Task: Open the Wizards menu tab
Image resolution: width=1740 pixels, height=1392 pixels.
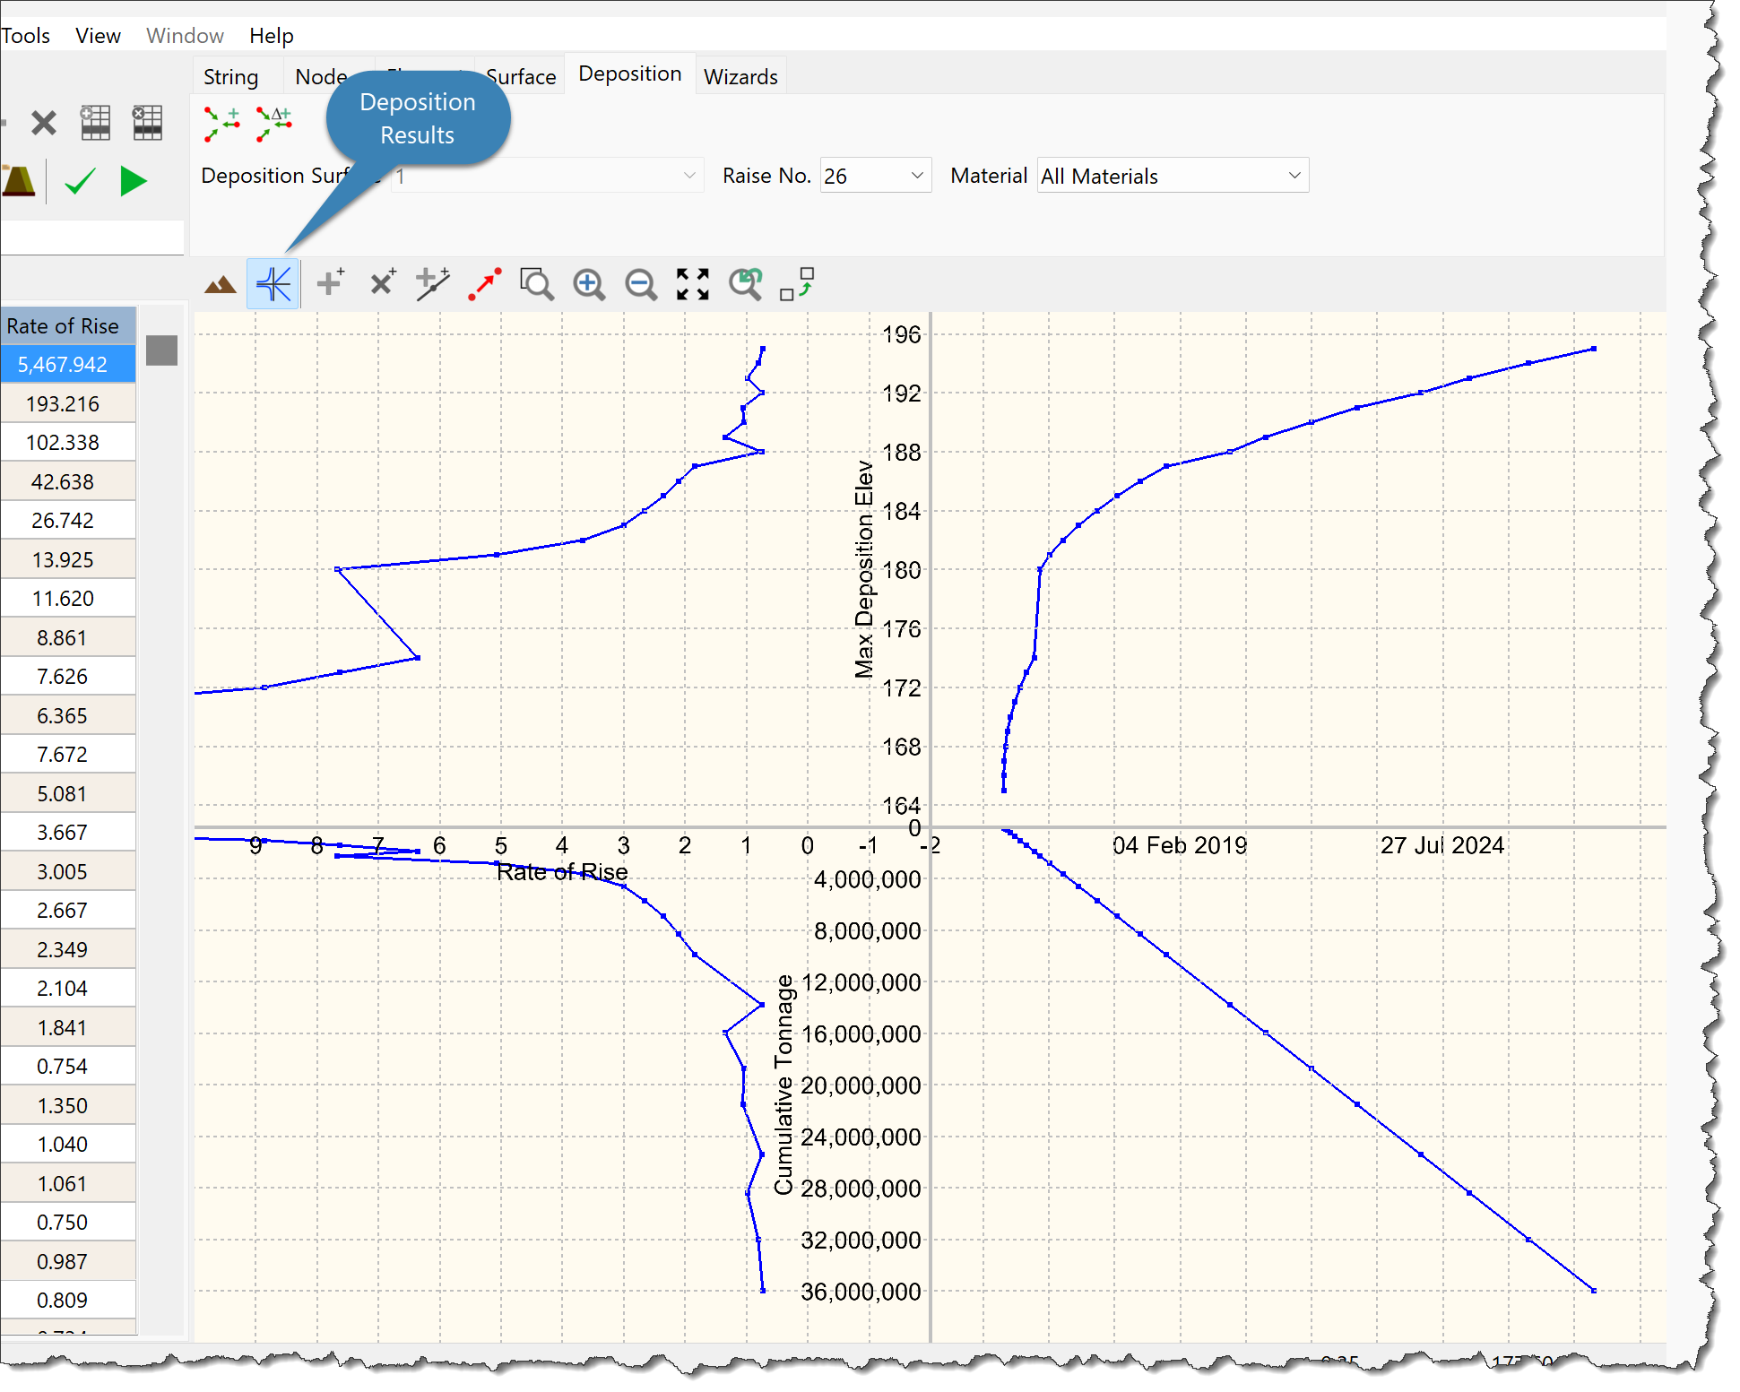Action: coord(741,77)
